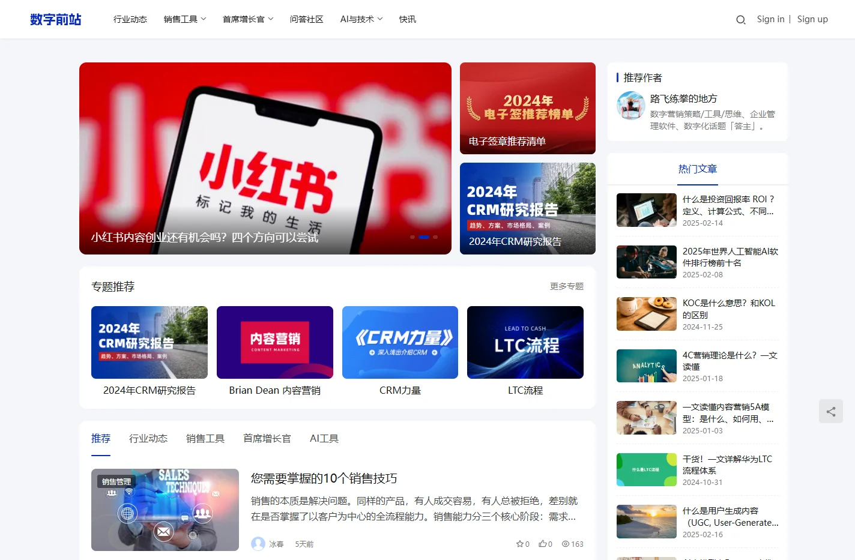Click the search magnifier icon
Viewport: 855px width, 560px height.
point(741,20)
